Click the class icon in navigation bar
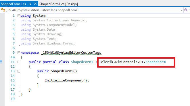 [x=3, y=10]
